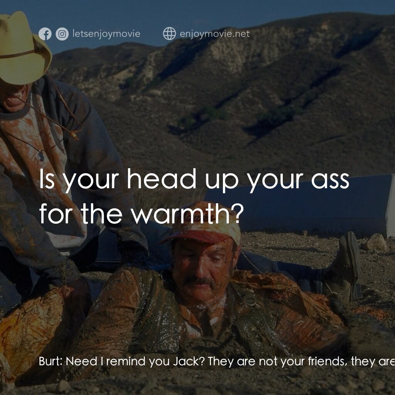Open the enjoymovie.net link
Image resolution: width=395 pixels, height=395 pixels.
(x=214, y=34)
